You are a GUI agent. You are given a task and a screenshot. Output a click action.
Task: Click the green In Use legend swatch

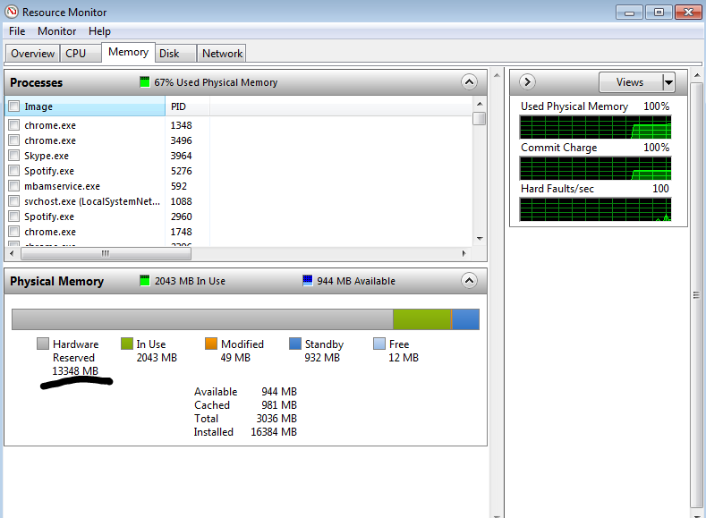pyautogui.click(x=127, y=344)
